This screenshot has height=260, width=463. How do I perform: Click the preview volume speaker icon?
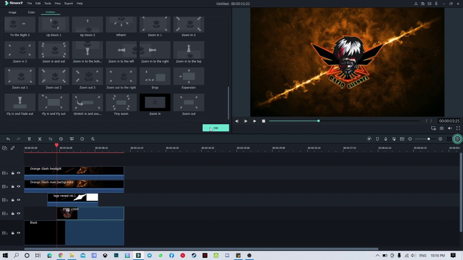[x=450, y=128]
